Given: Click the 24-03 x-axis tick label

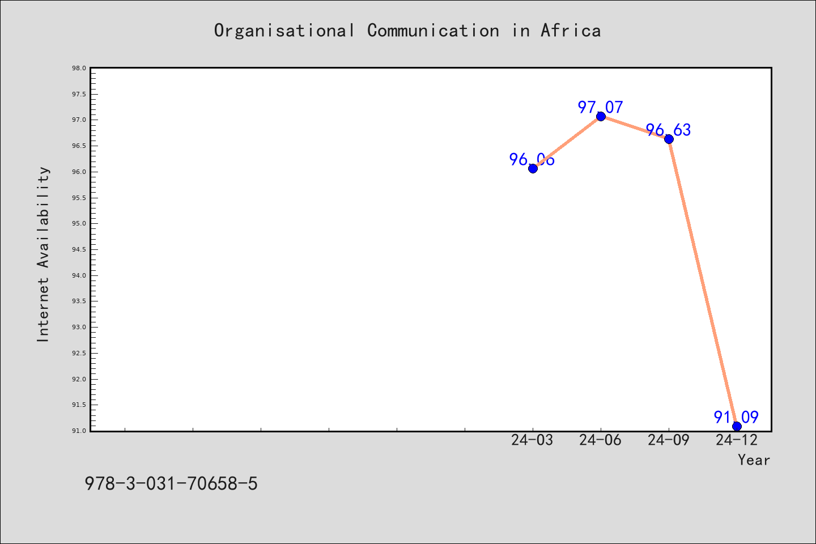Looking at the screenshot, I should pyautogui.click(x=532, y=440).
